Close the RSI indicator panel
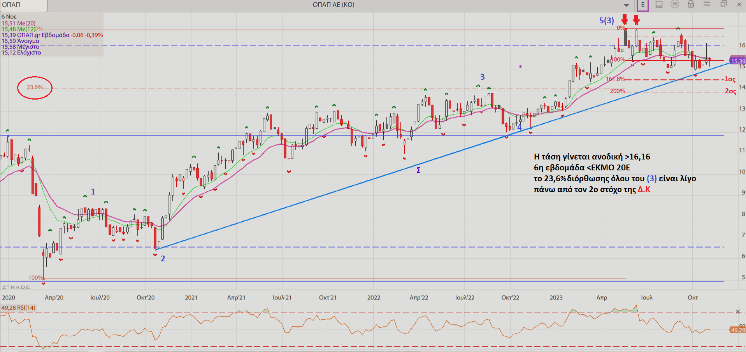Viewport: 746px width, 352px height. (x=737, y=312)
